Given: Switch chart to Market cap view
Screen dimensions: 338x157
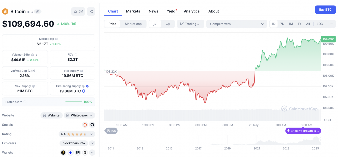Looking at the screenshot, I should [133, 24].
